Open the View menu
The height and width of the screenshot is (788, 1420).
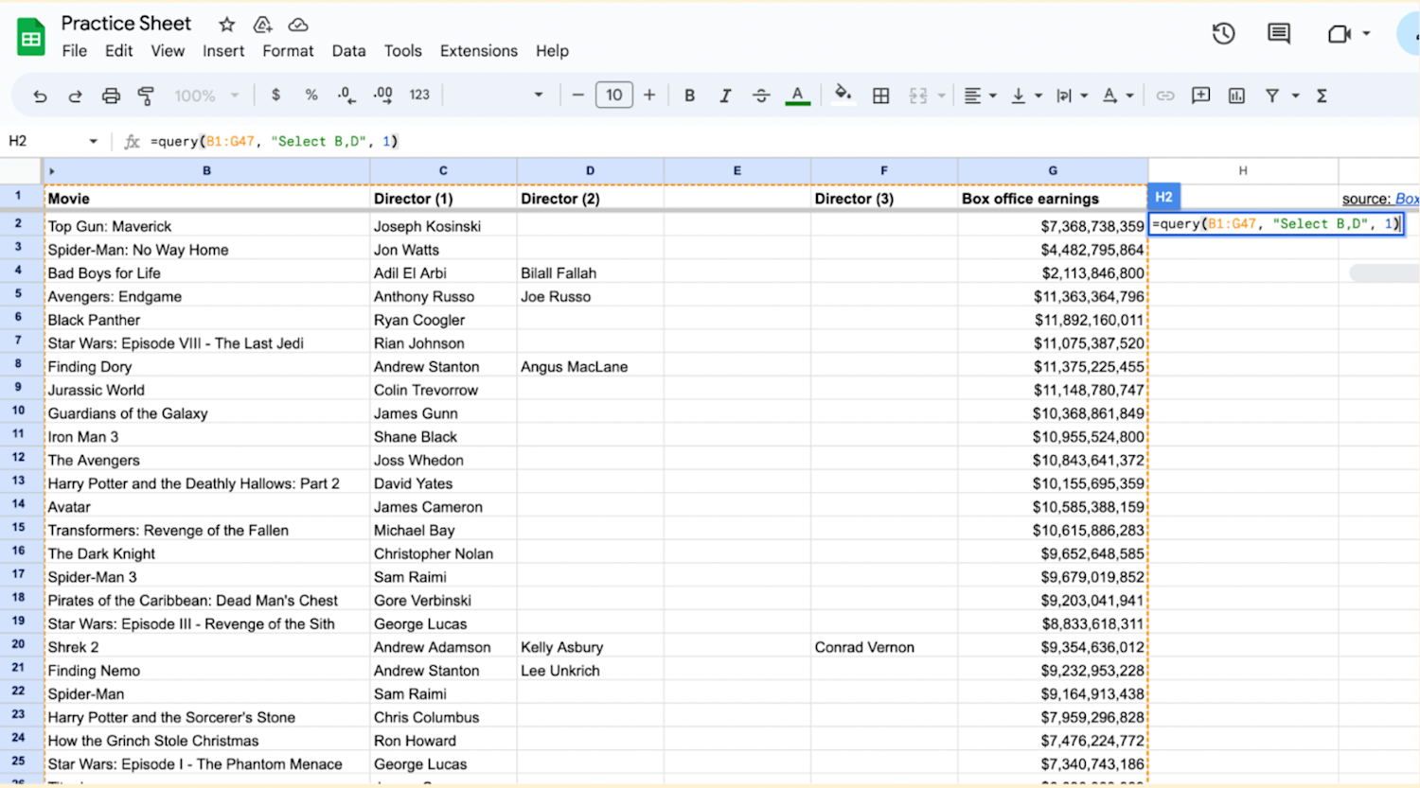pos(168,51)
